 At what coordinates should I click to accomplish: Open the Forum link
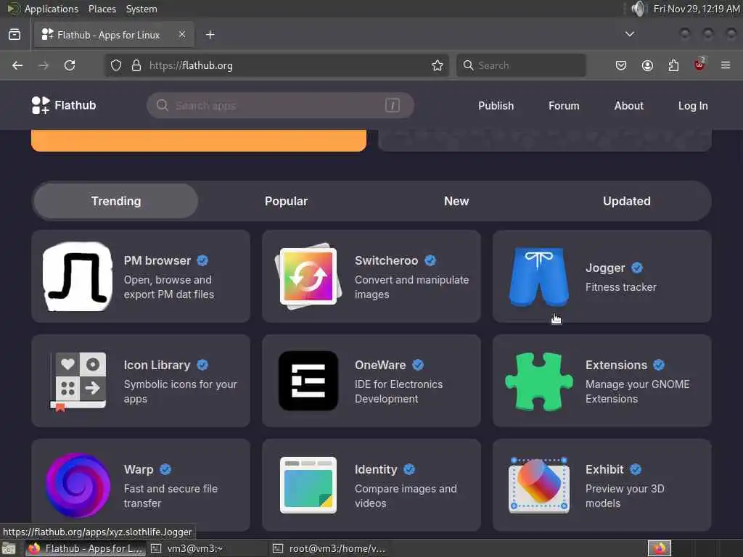pyautogui.click(x=564, y=106)
